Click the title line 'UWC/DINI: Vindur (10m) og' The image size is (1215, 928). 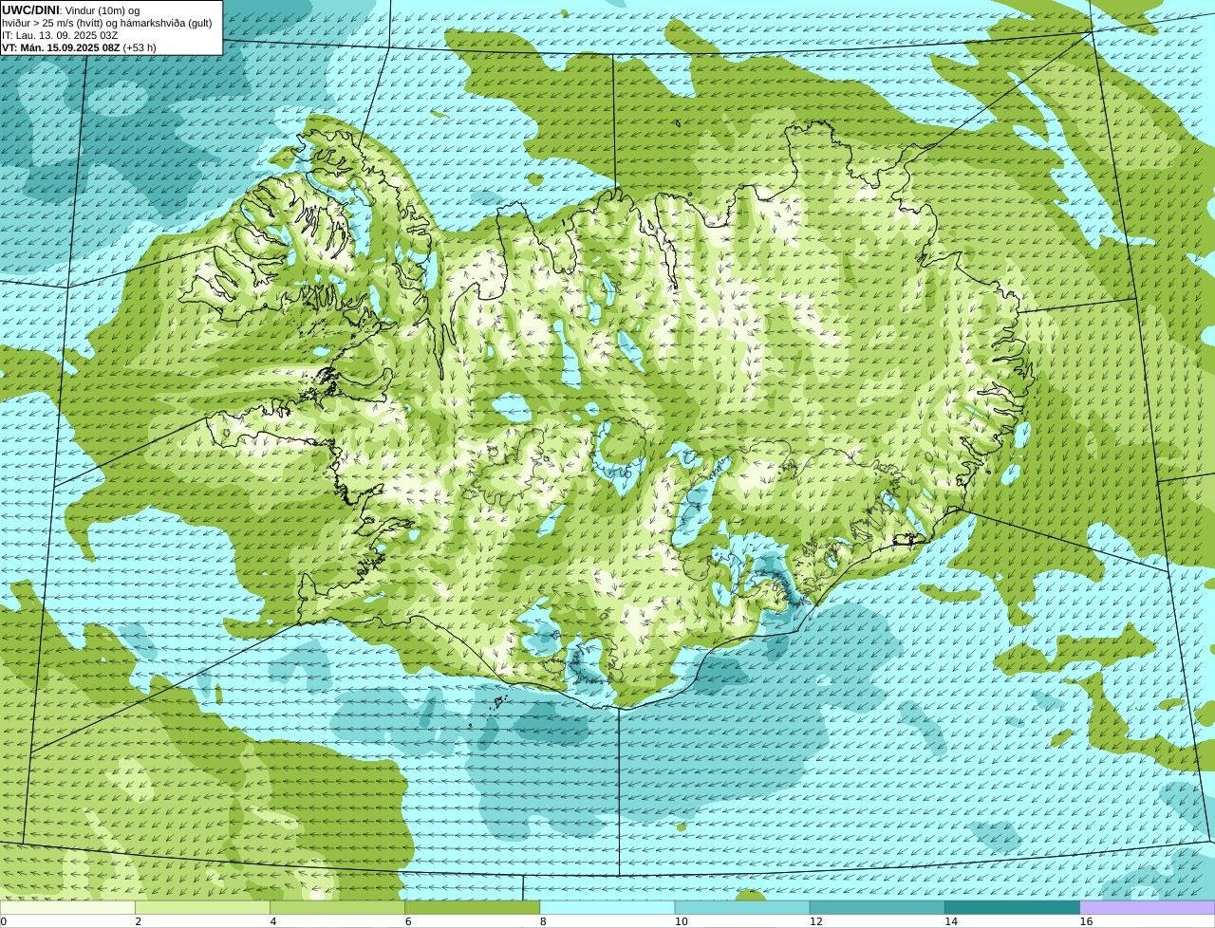71,10
